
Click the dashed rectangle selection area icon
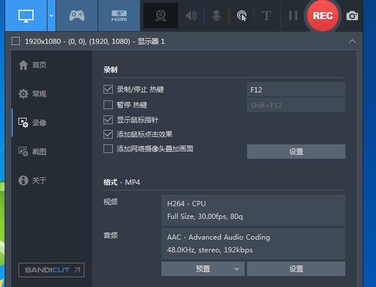[x=16, y=41]
